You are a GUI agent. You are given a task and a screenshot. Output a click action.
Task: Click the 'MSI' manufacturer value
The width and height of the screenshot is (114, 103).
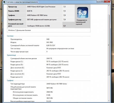[48, 39]
